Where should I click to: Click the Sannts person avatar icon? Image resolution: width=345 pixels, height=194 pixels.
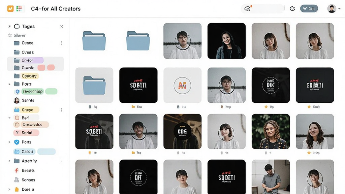click(x=17, y=100)
